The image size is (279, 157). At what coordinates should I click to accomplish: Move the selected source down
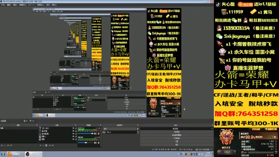pos(53,145)
